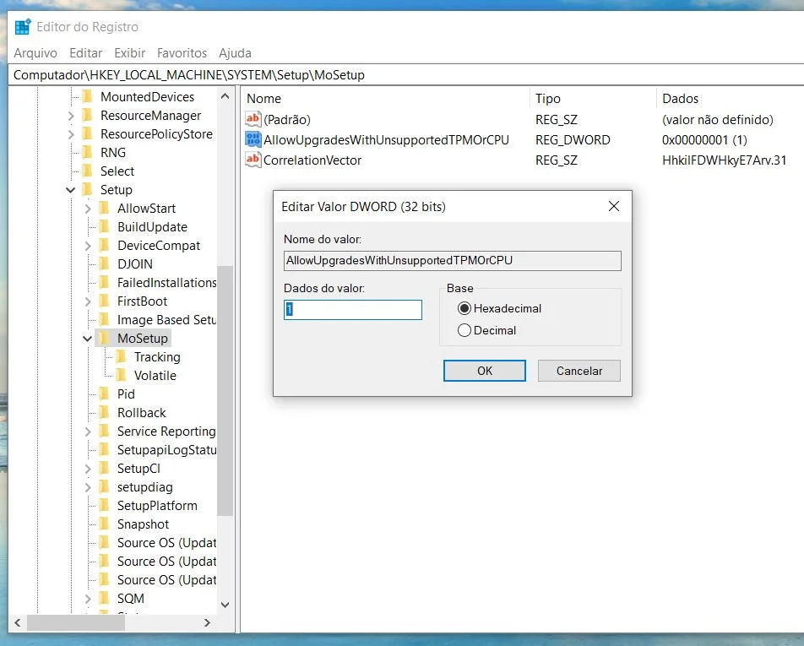Open the Favoritos menu
This screenshot has width=804, height=646.
(182, 53)
